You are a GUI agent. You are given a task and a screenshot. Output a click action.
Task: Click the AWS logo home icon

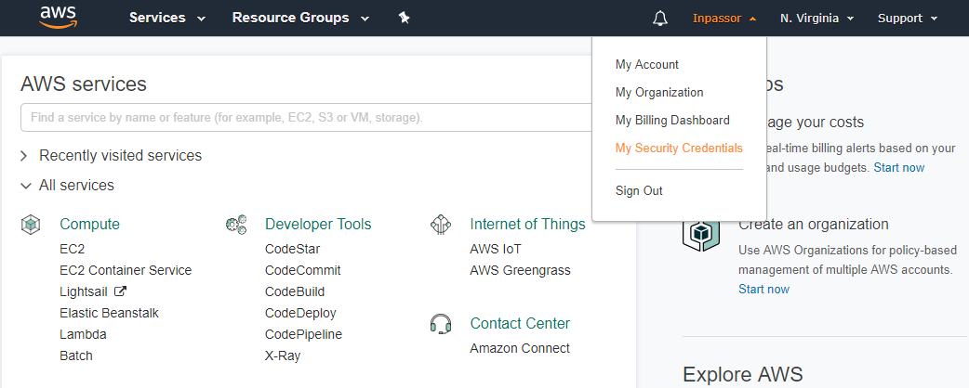60,18
